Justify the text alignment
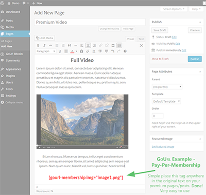 point(66,51)
